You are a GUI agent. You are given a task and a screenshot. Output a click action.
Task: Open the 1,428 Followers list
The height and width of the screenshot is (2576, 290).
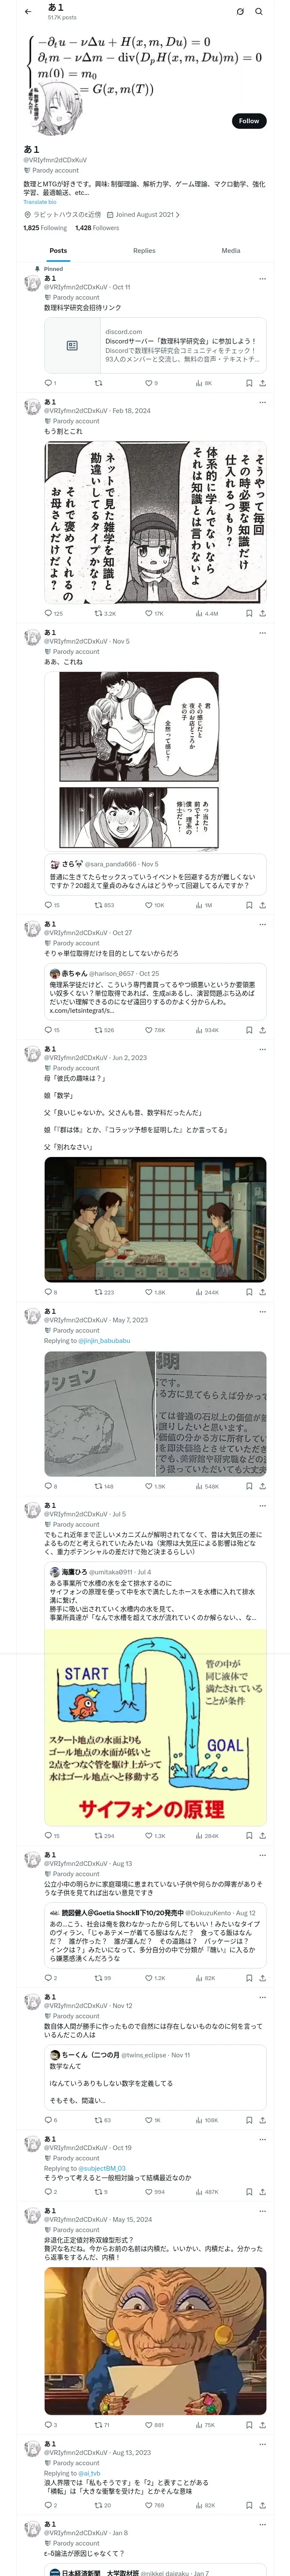click(x=97, y=228)
